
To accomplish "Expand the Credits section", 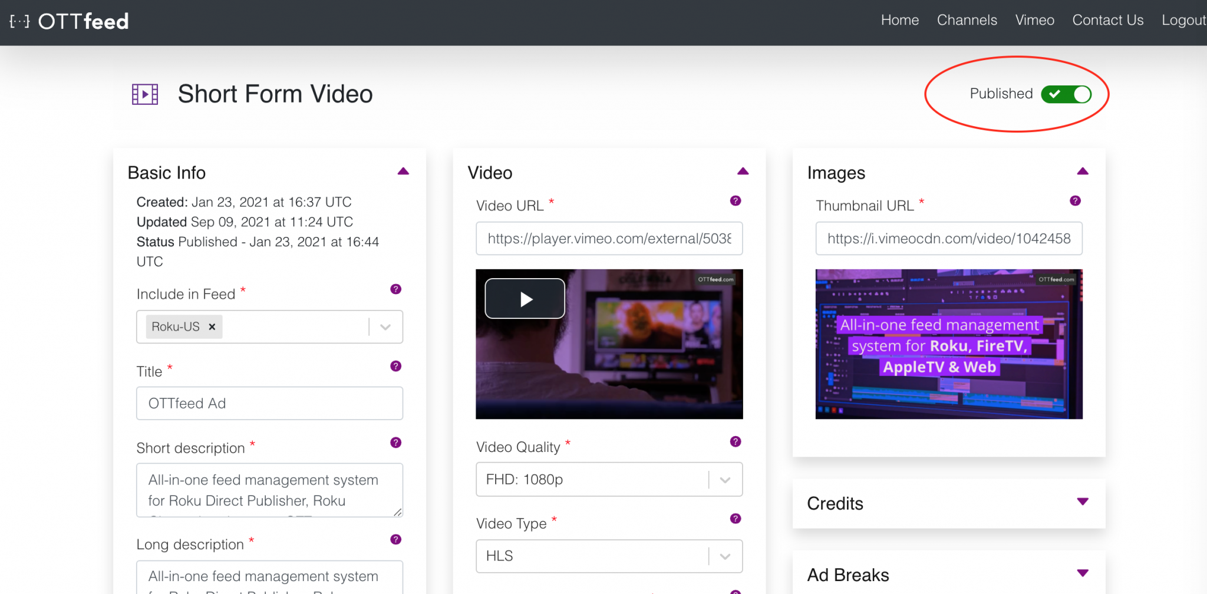I will tap(1082, 501).
